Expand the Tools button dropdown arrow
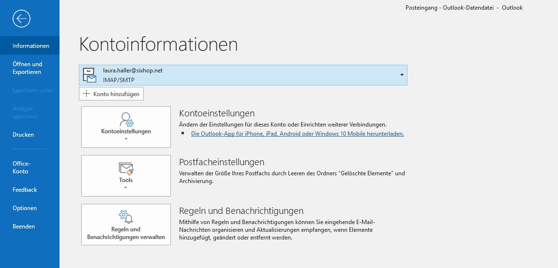This screenshot has height=268, width=558. point(126,187)
